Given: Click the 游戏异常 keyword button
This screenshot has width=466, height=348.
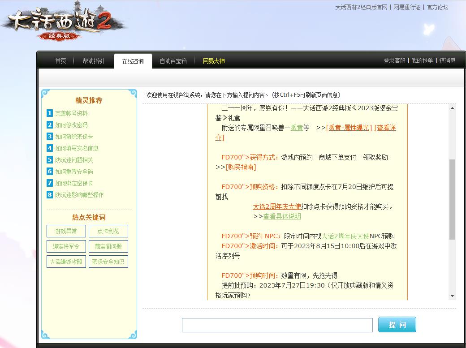Looking at the screenshot, I should pos(66,231).
